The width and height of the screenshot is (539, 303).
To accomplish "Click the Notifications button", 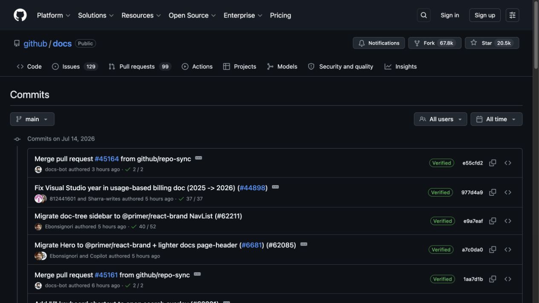I will [379, 43].
